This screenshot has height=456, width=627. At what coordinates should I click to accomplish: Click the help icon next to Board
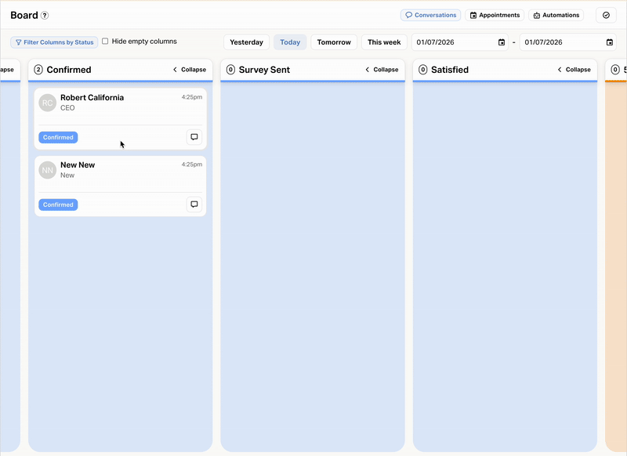[45, 16]
